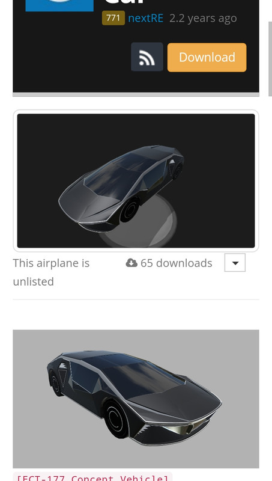Click the orange Download button

tap(207, 57)
